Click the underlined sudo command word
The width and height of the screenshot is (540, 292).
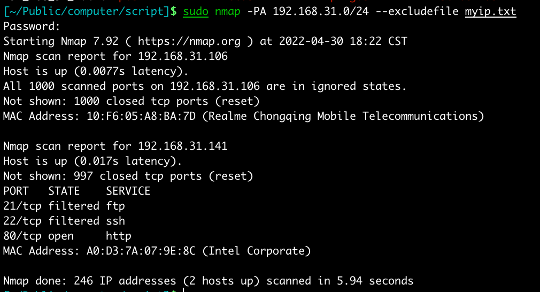(x=196, y=11)
